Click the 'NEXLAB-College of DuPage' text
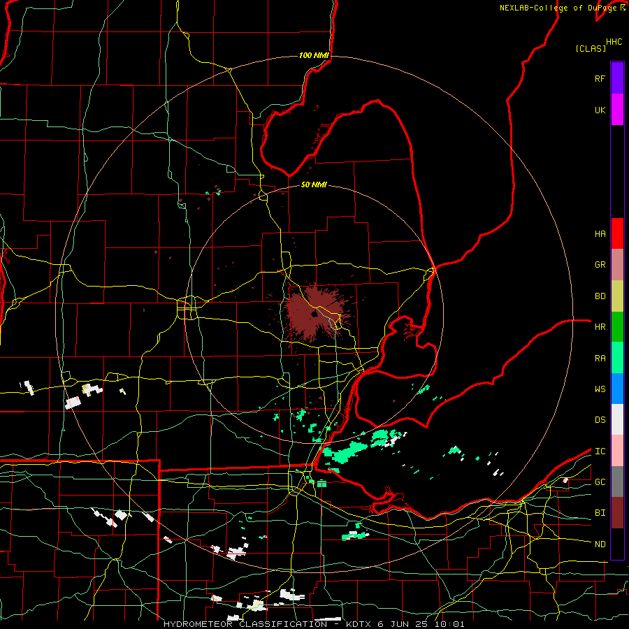Image resolution: width=629 pixels, height=629 pixels. click(558, 8)
